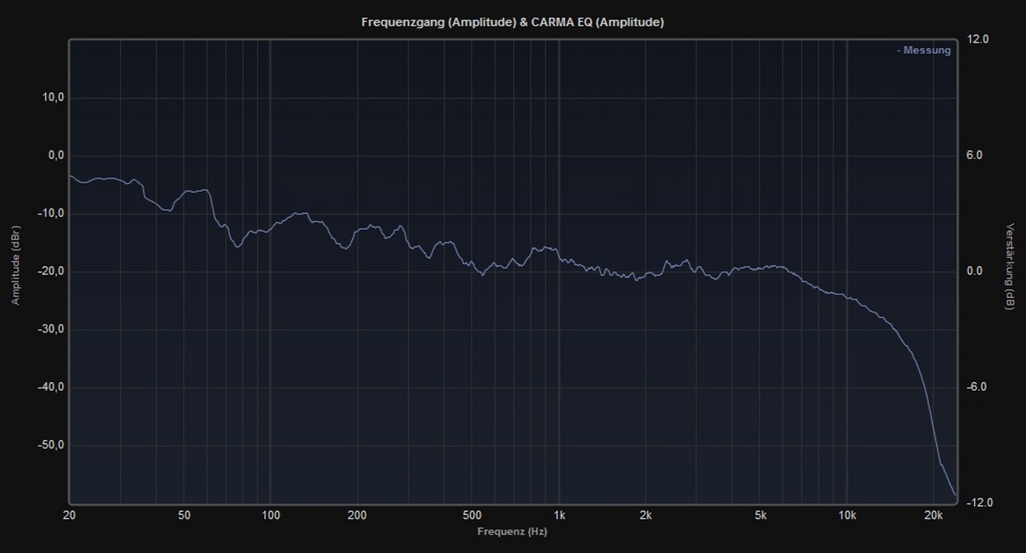Click the -50,0 amplitude tick label
The width and height of the screenshot is (1026, 553).
pos(51,445)
